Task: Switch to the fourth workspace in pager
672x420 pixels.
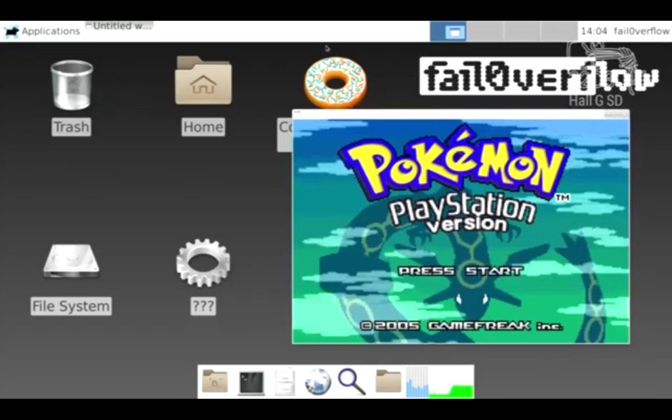Action: [x=559, y=31]
